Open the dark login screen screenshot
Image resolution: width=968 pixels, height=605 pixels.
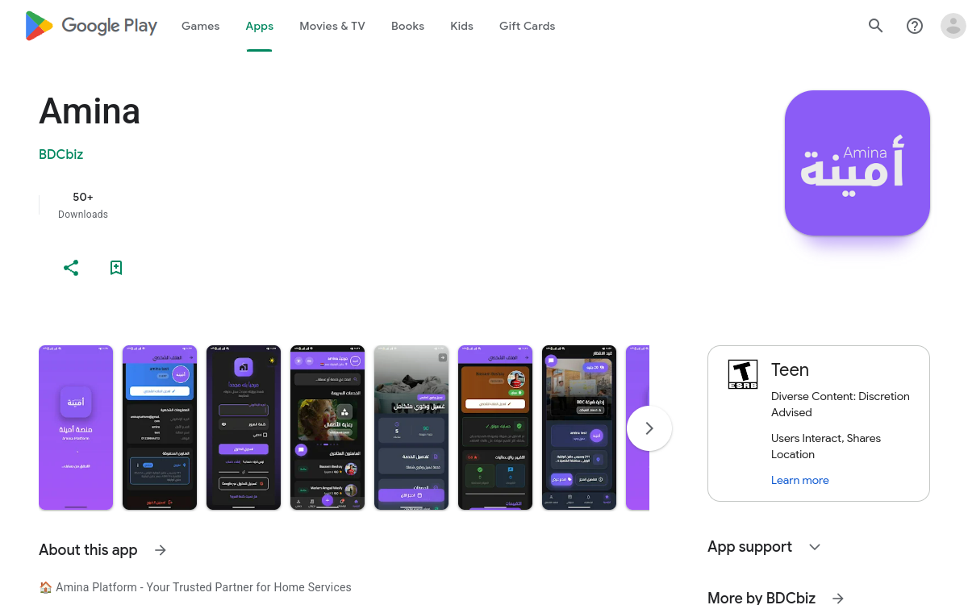pos(244,428)
